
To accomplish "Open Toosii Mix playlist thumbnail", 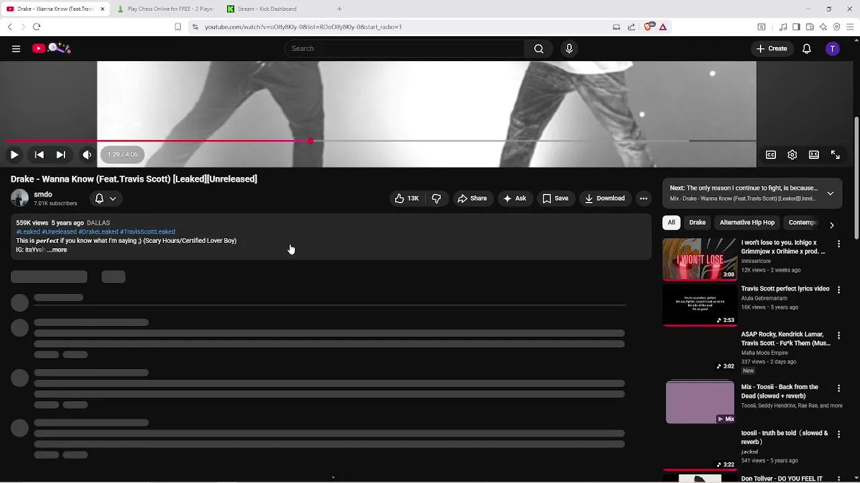I will [x=699, y=402].
